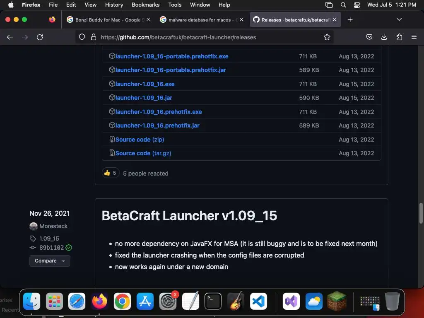Open the History menu
This screenshot has width=424, height=318.
click(114, 5)
